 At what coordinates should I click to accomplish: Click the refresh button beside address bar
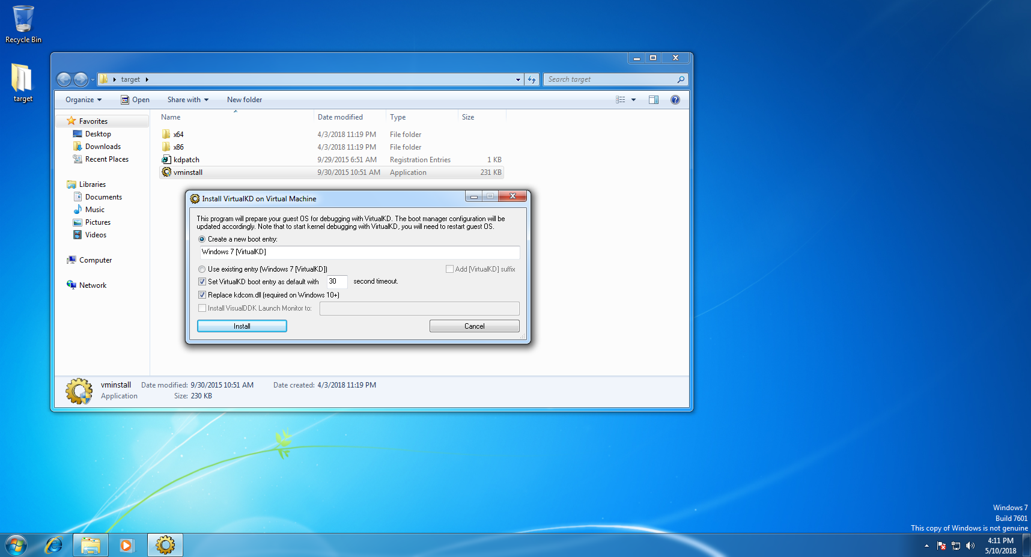point(532,79)
